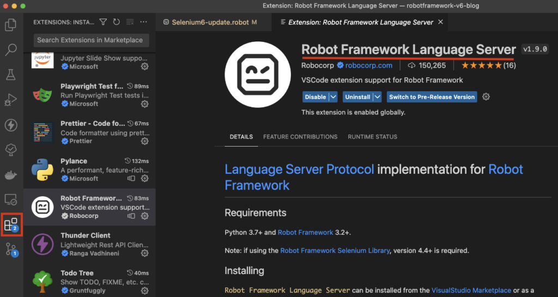
Task: Click the Robot Framework Language Server title
Action: coord(409,50)
